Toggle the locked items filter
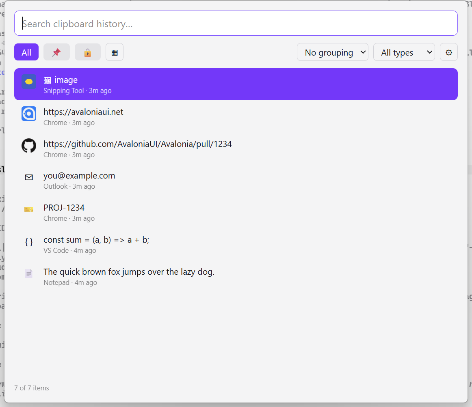The height and width of the screenshot is (407, 472). (x=88, y=52)
